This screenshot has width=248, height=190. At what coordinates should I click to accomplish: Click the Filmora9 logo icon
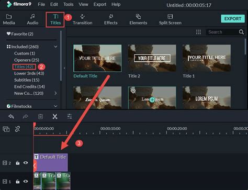pyautogui.click(x=9, y=4)
